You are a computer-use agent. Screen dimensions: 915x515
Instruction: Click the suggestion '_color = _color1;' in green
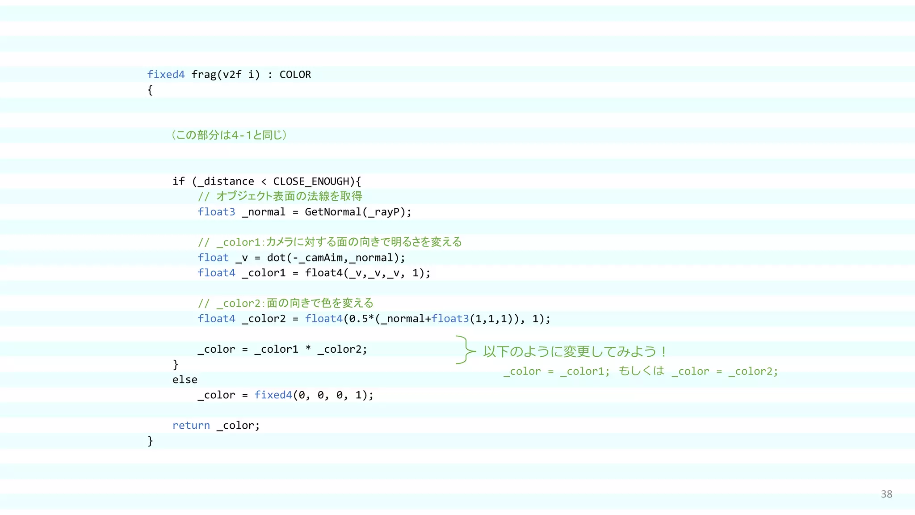tap(557, 371)
